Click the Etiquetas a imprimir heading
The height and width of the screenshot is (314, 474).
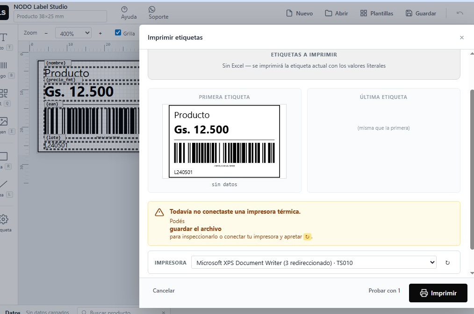pos(304,55)
